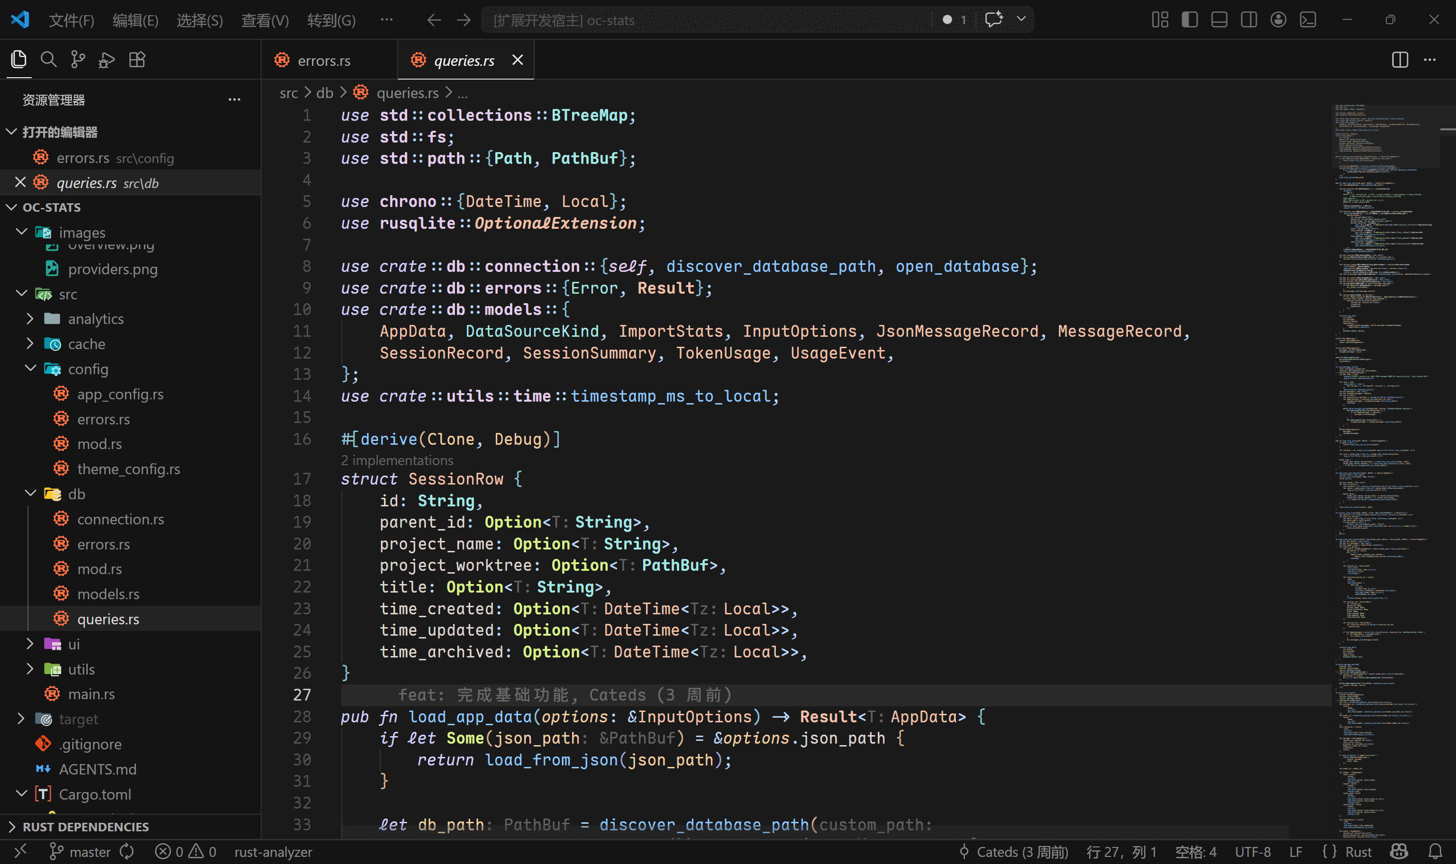Screen dimensions: 1456x864
Task: Click the Copilot chat icon in title bar
Action: pos(993,19)
